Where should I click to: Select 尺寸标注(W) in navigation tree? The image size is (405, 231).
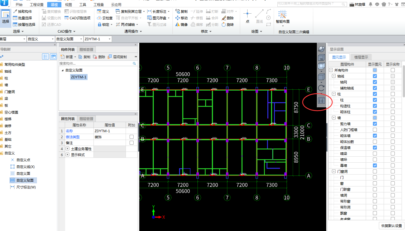(x=23, y=187)
